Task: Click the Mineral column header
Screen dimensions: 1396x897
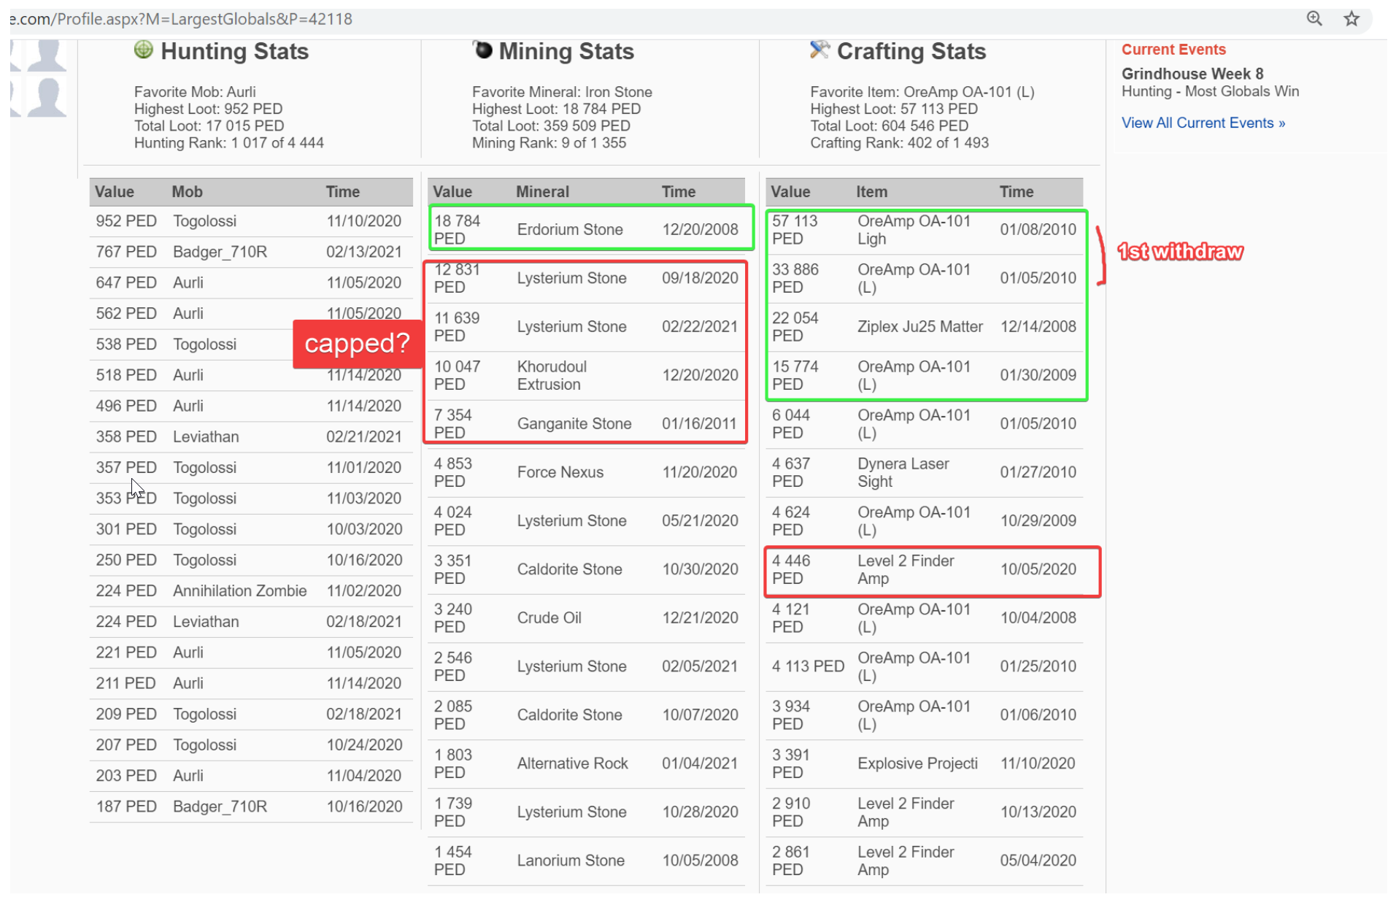Action: click(541, 192)
